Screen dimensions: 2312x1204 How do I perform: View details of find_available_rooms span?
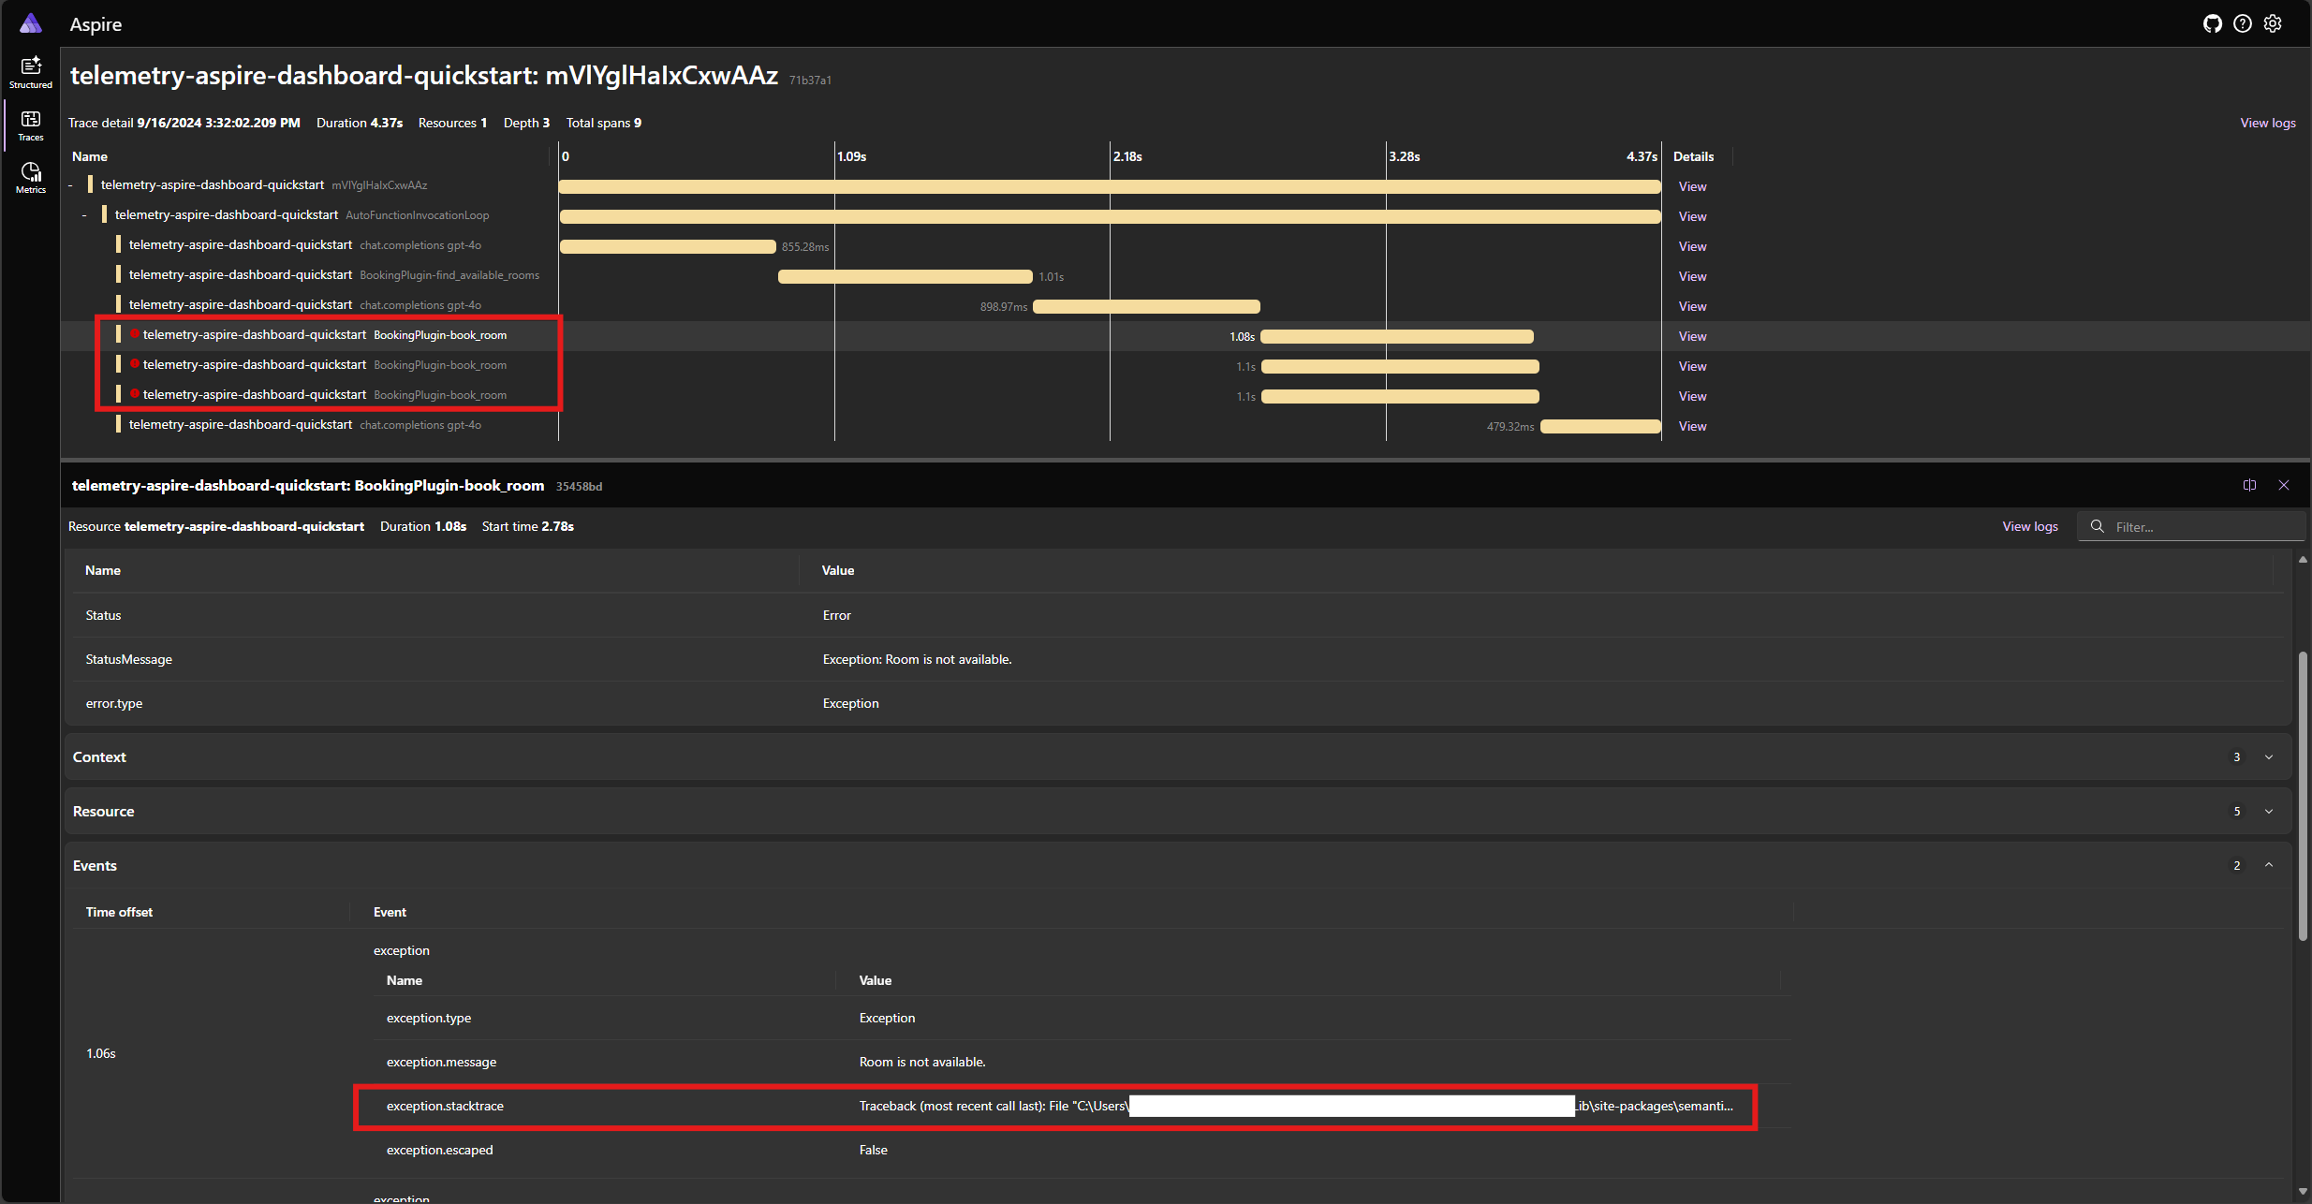coord(1692,276)
